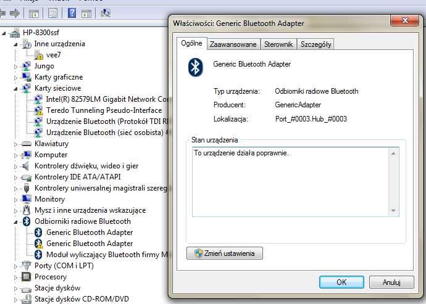Screen dimensions: 426x304
Task: Click the forward arrow toolbar icon
Action: tap(15, 13)
